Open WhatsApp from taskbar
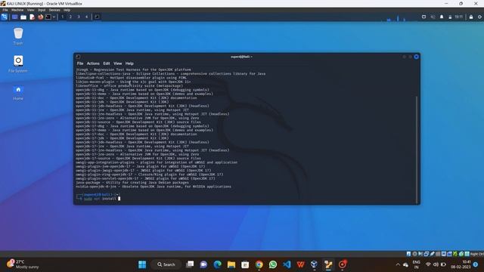The image size is (484, 272). [273, 264]
